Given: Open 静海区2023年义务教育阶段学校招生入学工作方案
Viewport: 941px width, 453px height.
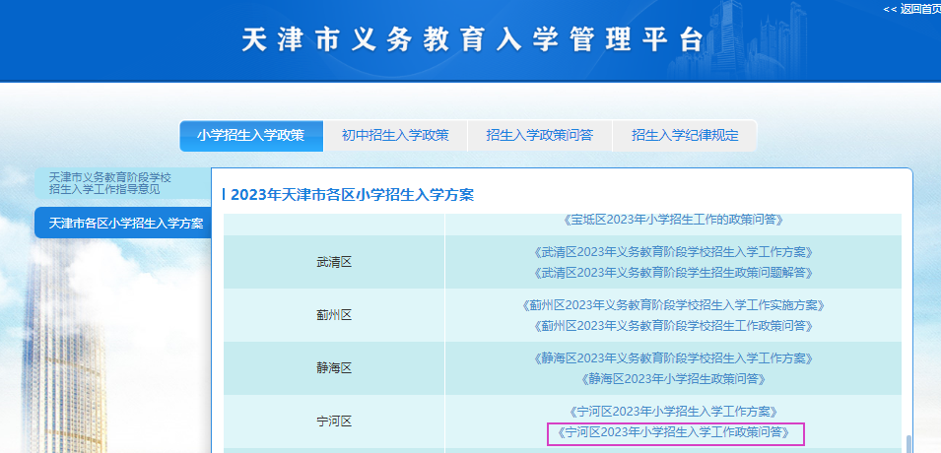Looking at the screenshot, I should coord(673,358).
